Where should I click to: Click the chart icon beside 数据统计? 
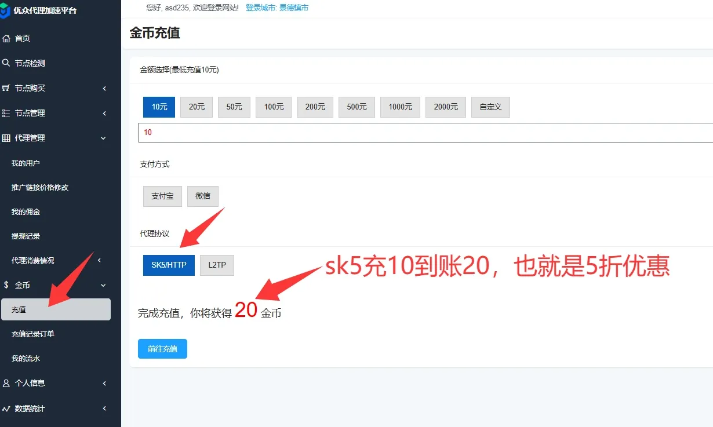6,408
